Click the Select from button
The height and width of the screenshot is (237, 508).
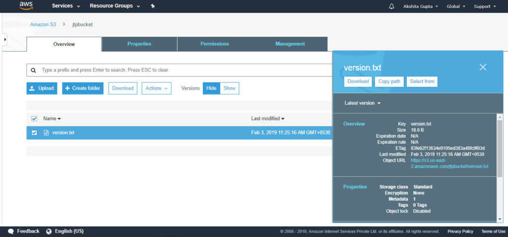pyautogui.click(x=422, y=81)
